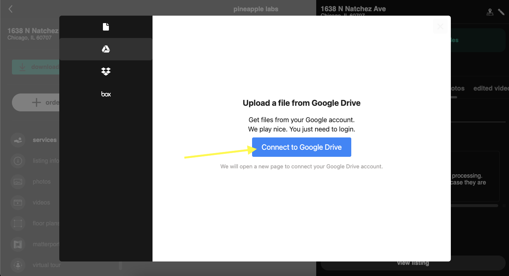
Task: Click the green download button
Action: pyautogui.click(x=36, y=67)
